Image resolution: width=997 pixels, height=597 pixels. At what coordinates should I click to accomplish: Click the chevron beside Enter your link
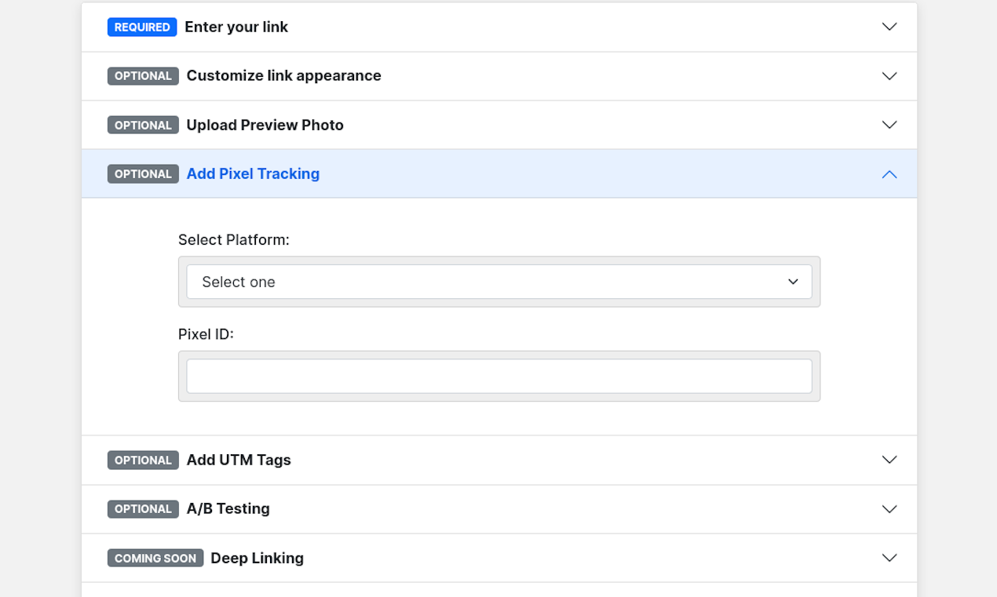click(x=889, y=27)
